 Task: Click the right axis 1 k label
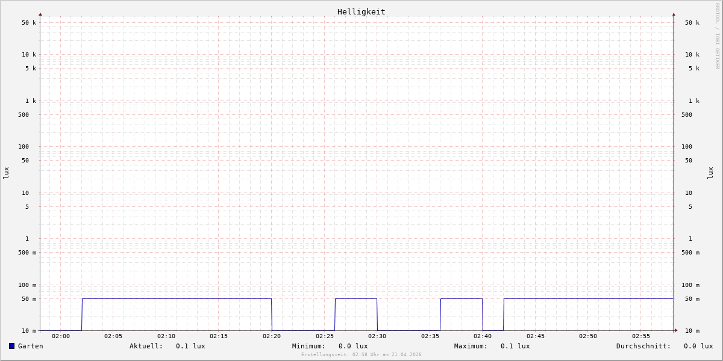(694, 101)
